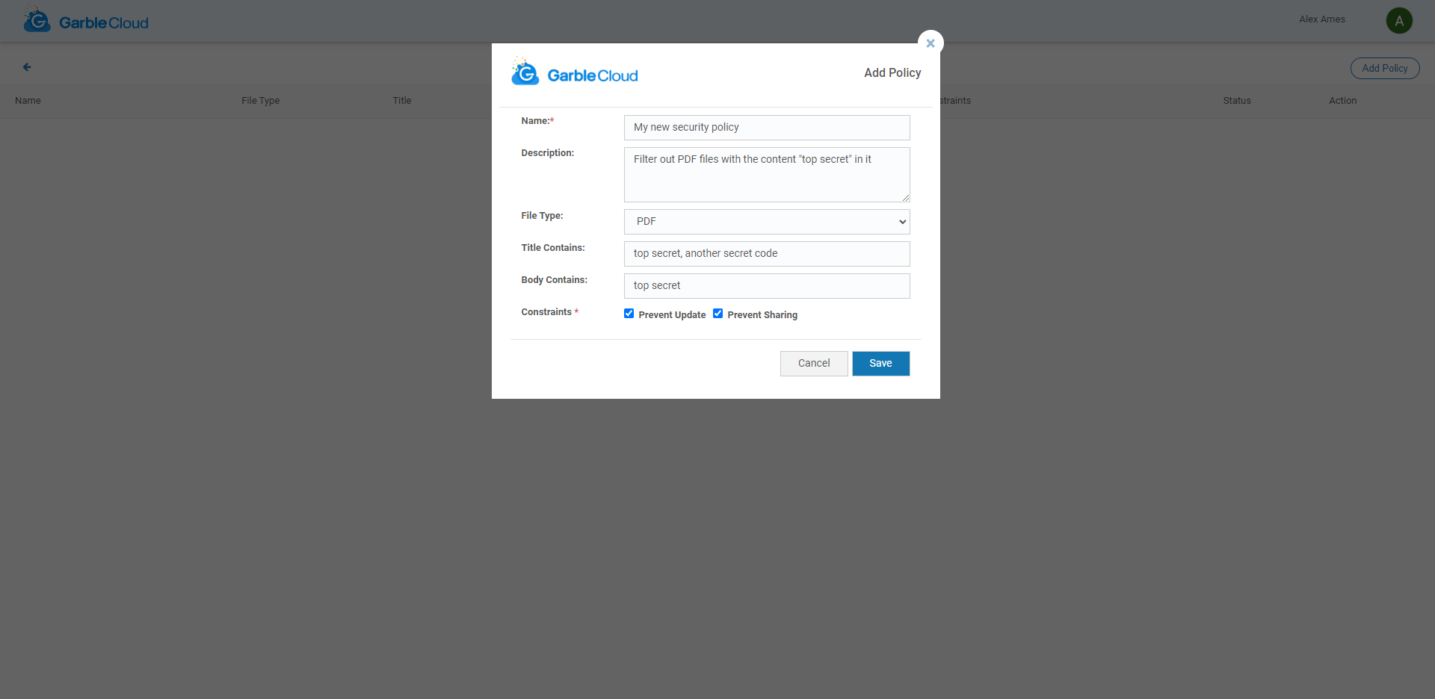Click the Prevent Sharing label text
Screen dimensions: 1435x699
[x=762, y=315]
